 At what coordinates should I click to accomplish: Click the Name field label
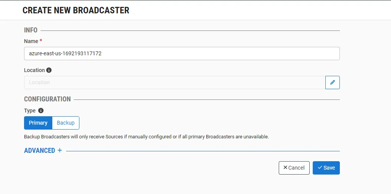[31, 41]
